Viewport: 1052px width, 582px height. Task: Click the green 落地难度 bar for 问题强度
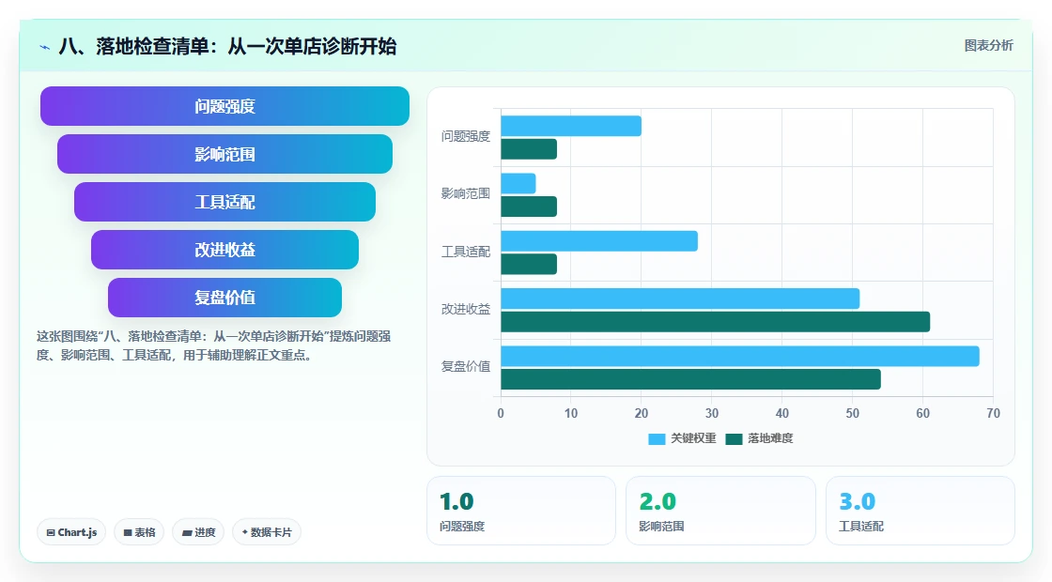pos(529,149)
